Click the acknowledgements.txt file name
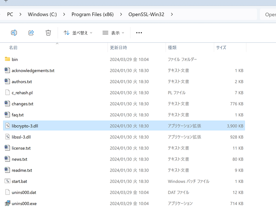The height and width of the screenshot is (217, 276). click(33, 71)
